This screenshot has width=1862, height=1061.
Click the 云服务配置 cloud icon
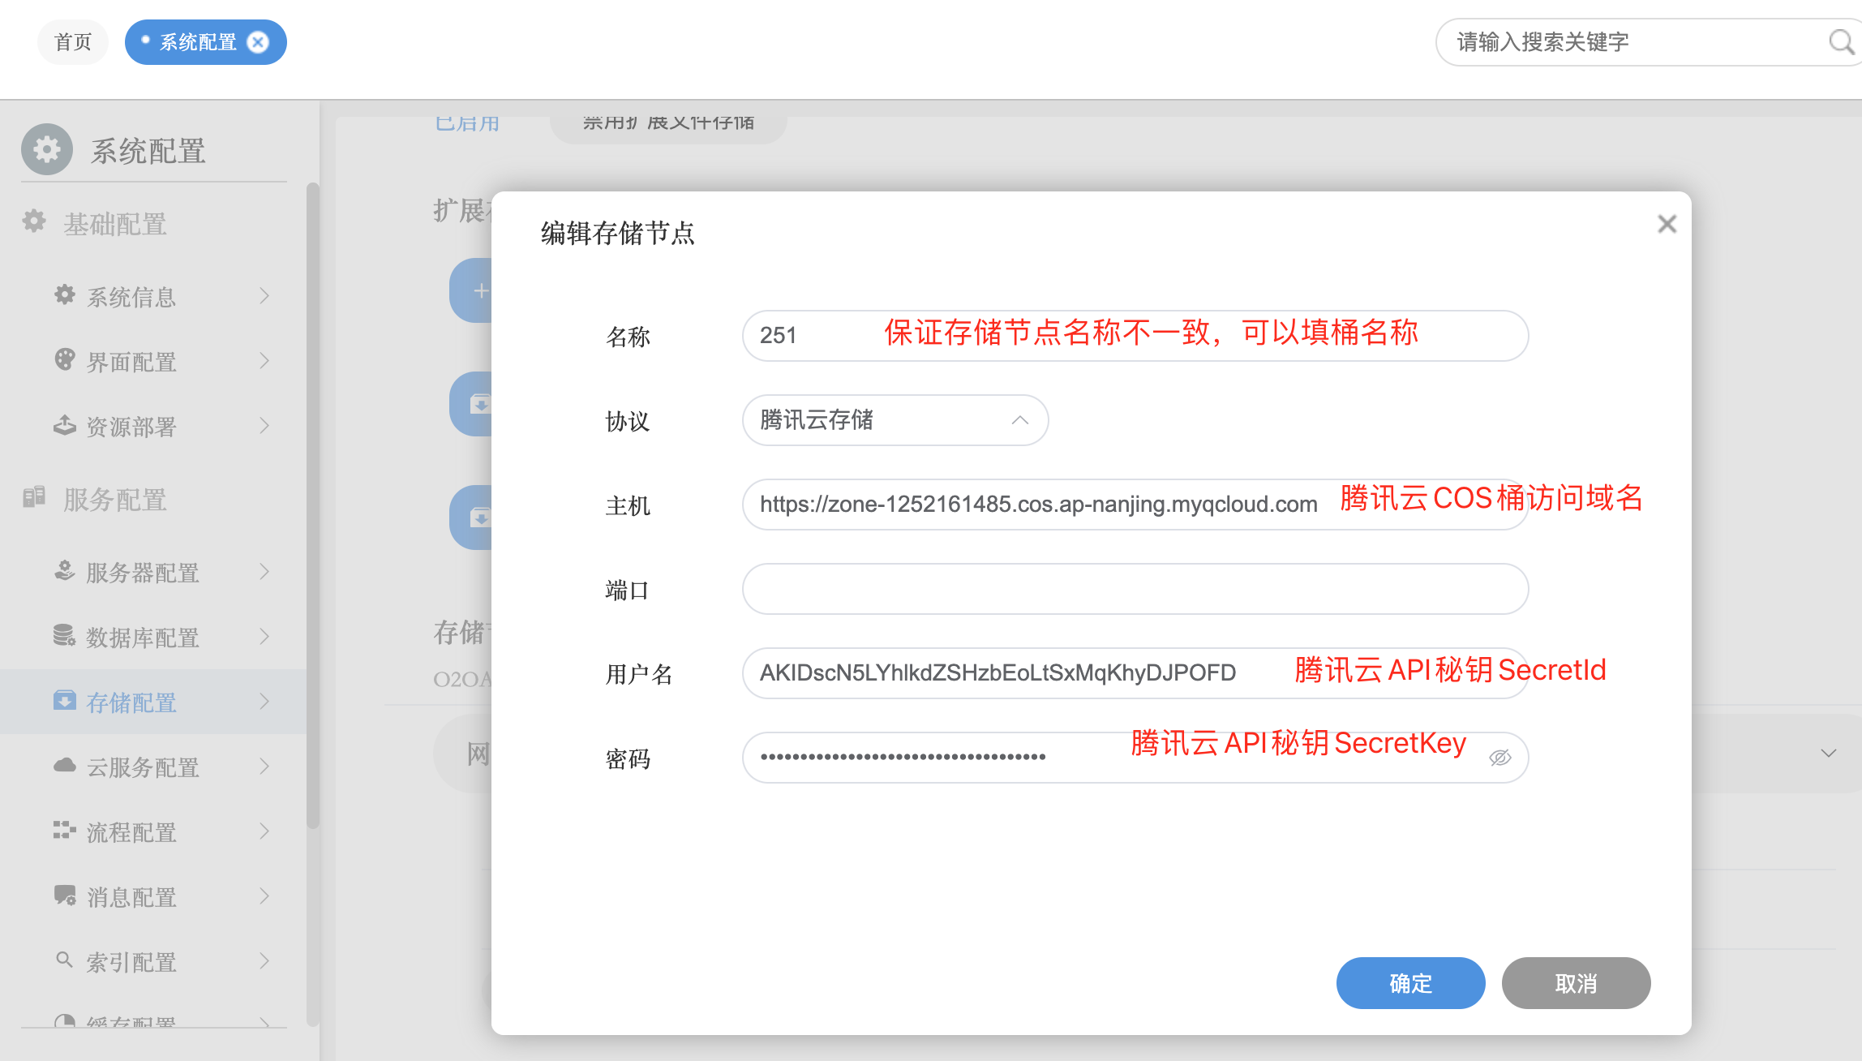pos(65,766)
